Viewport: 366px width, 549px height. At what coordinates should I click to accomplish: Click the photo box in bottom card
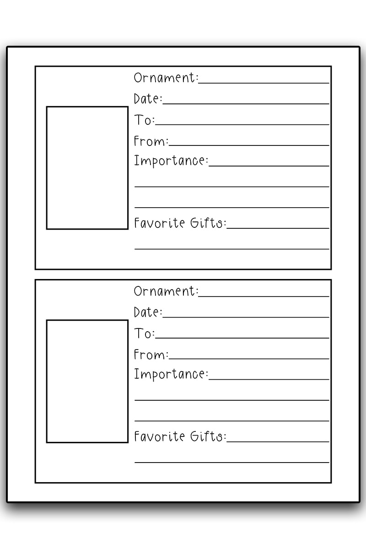tap(87, 381)
